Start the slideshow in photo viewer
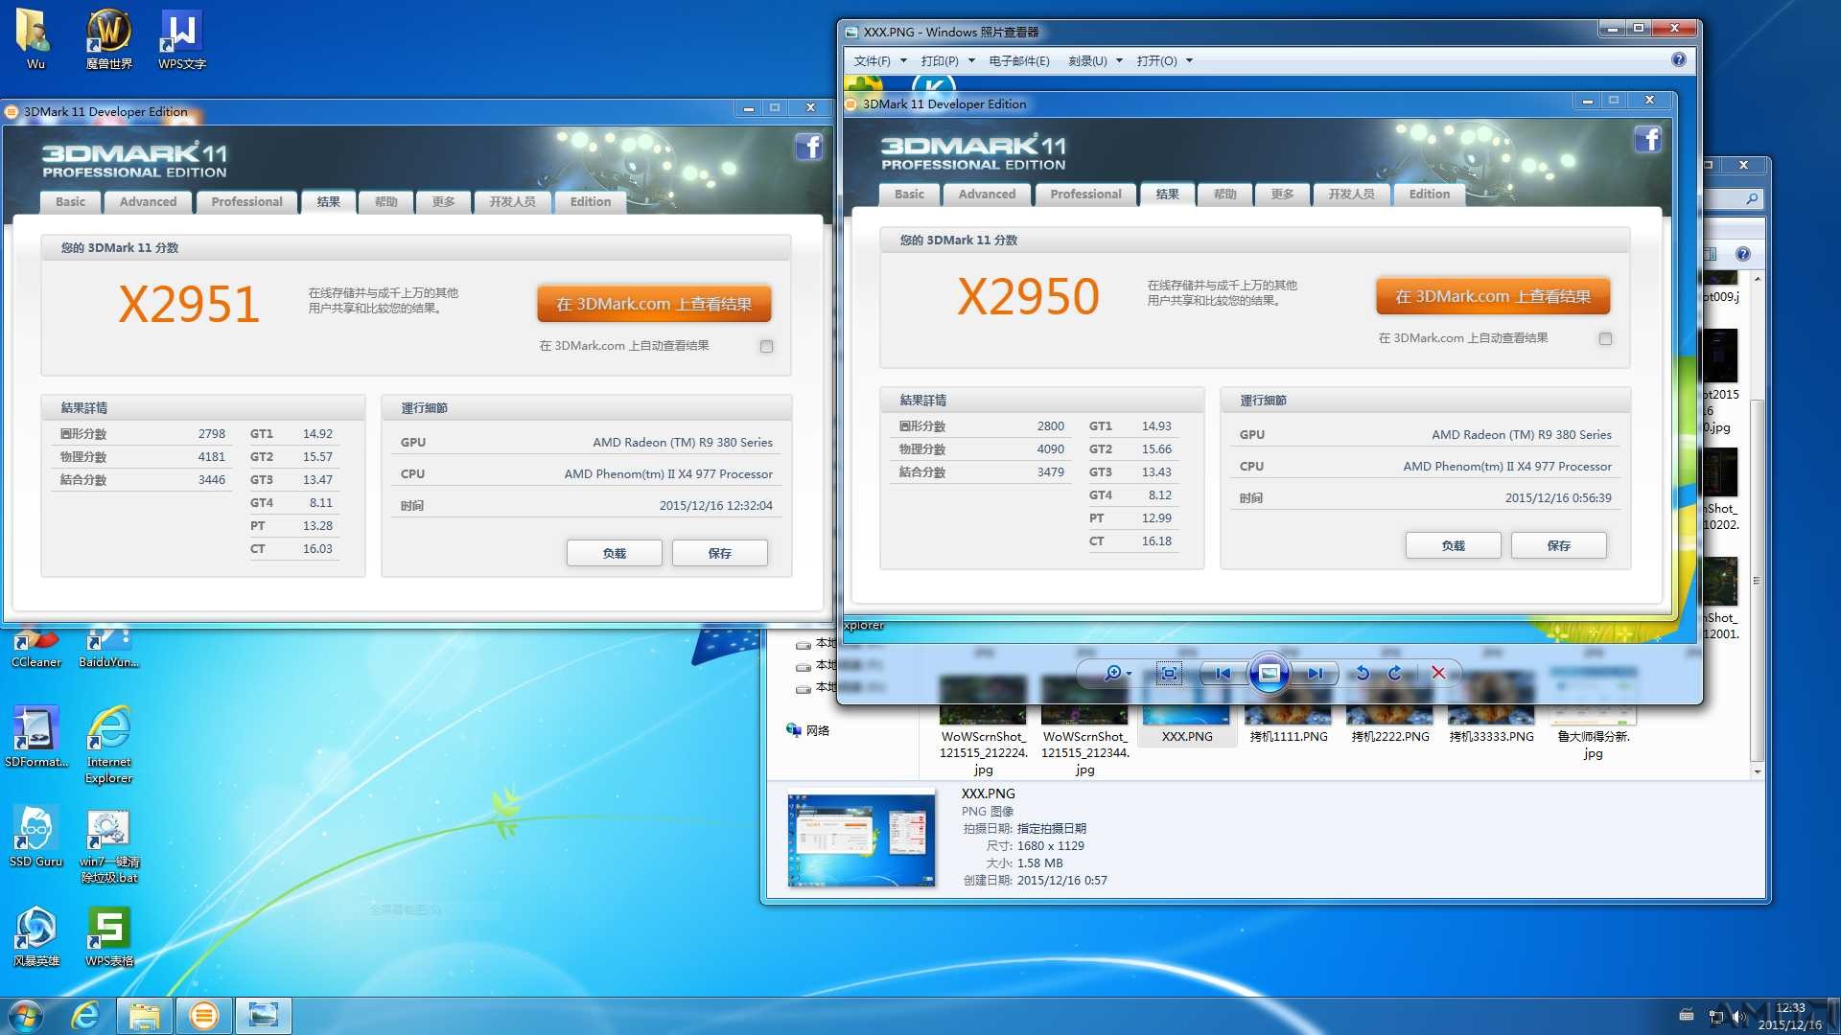 click(x=1269, y=674)
